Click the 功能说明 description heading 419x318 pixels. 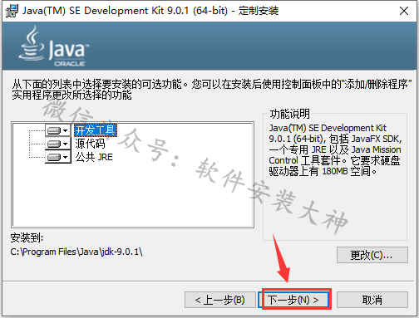[x=289, y=114]
